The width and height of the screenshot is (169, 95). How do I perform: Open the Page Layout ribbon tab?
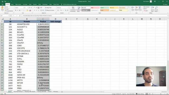[18, 4]
